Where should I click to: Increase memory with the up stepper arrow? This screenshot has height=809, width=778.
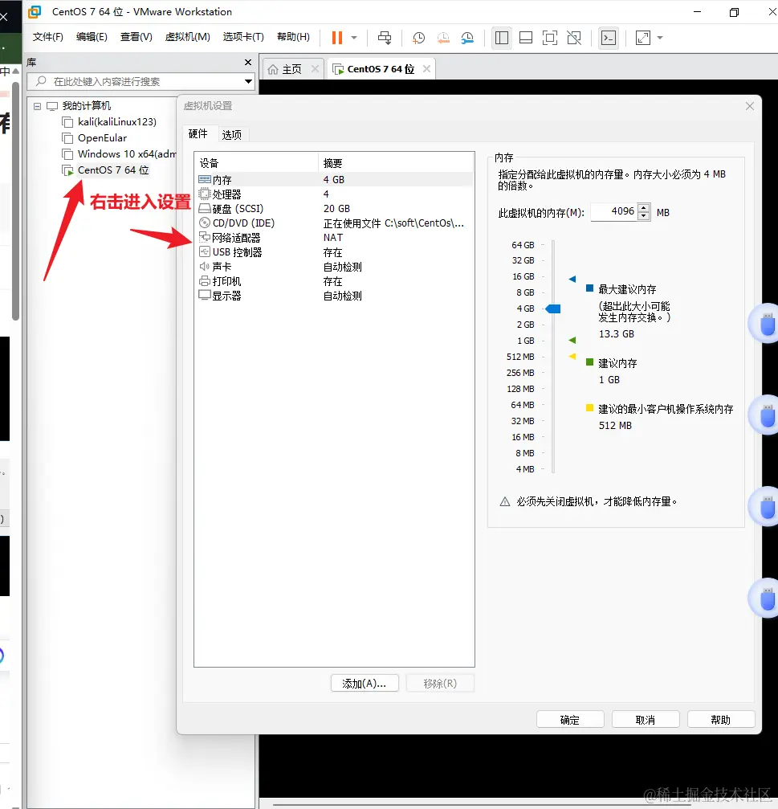(643, 208)
